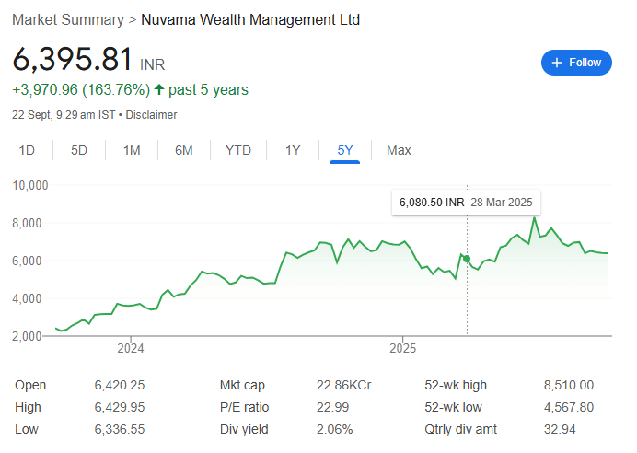Click the green data point marker on chart
This screenshot has height=453, width=637.
[x=467, y=259]
